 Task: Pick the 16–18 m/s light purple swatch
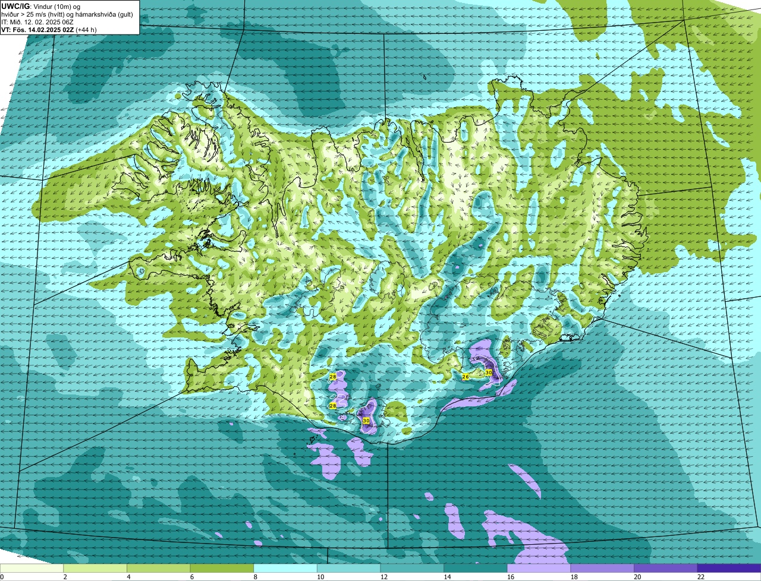coord(539,569)
